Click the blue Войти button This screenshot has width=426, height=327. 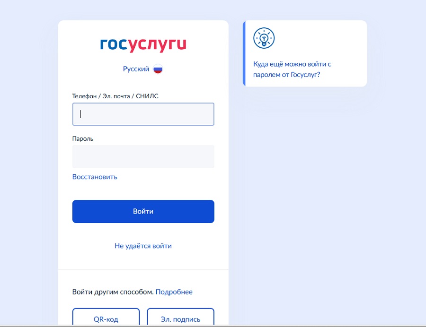(x=143, y=212)
